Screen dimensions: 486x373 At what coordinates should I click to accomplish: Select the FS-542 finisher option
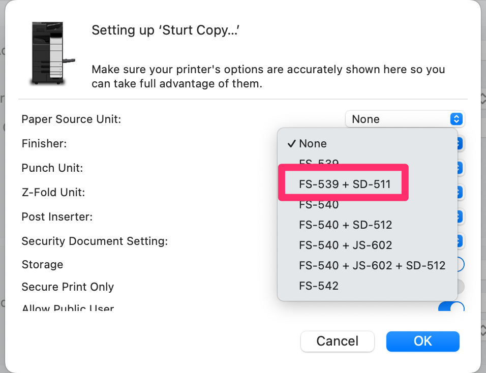tap(319, 286)
